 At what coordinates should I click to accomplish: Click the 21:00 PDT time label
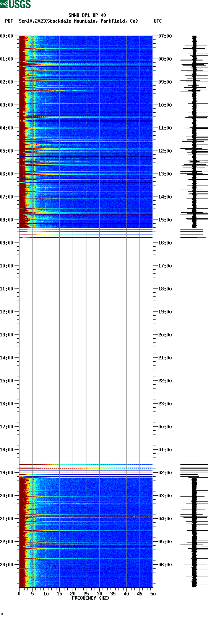coord(6,519)
